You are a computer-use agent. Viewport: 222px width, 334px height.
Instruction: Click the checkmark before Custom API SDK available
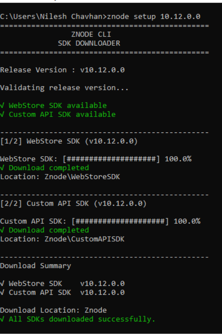[x=2, y=115]
